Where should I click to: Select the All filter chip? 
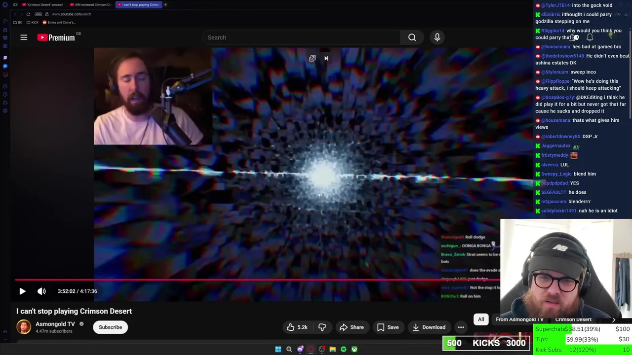[x=481, y=319]
